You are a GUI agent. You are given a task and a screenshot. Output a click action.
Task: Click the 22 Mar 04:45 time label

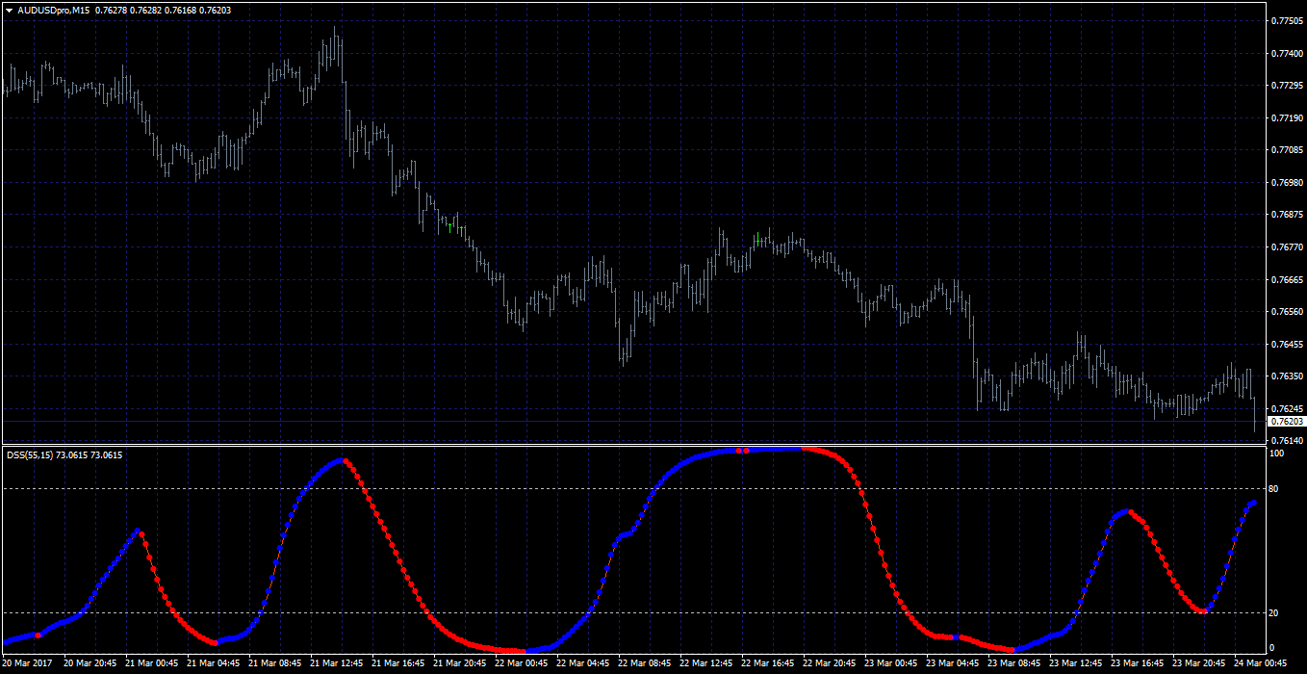coord(583,663)
